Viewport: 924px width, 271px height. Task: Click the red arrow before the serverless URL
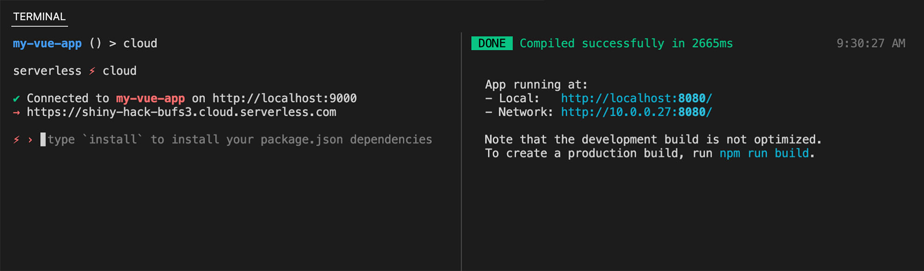tap(17, 113)
